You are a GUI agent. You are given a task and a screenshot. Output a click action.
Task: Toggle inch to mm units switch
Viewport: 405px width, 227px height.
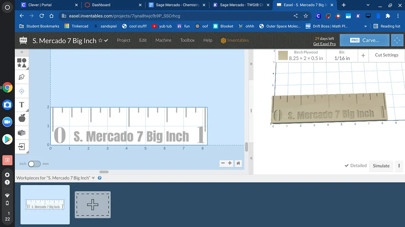click(34, 164)
